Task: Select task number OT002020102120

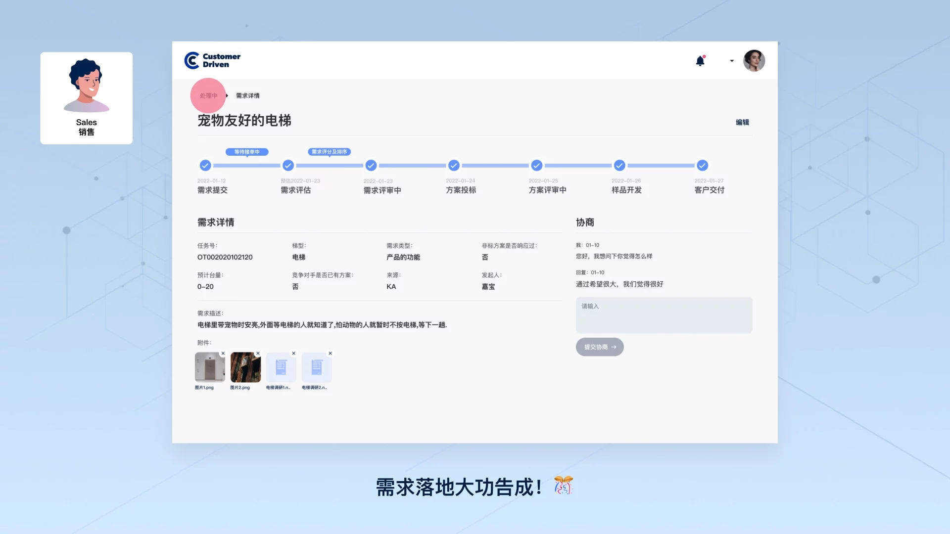Action: pos(225,257)
